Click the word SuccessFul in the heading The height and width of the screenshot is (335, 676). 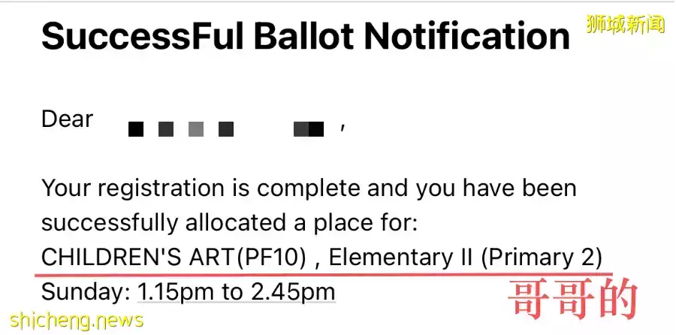pyautogui.click(x=143, y=36)
